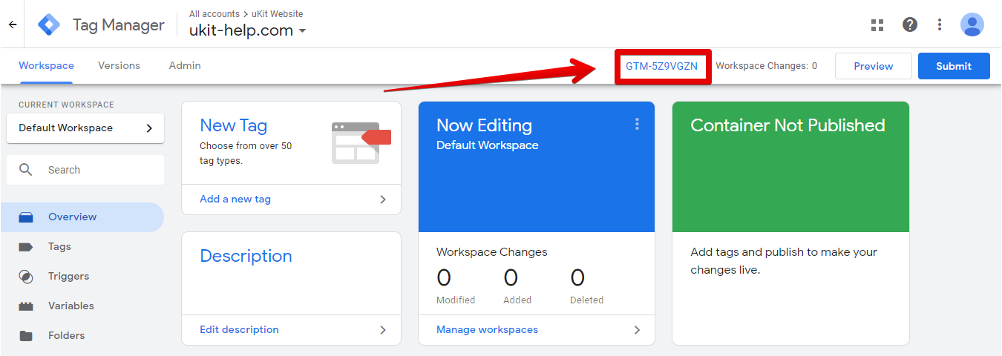The width and height of the screenshot is (1002, 356).
Task: Click the search magnifier icon
Action: coord(26,170)
